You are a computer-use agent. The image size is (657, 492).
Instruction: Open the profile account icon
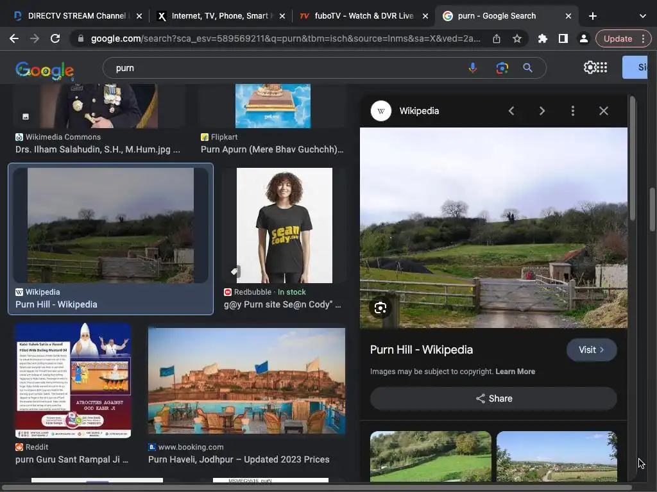click(x=583, y=38)
